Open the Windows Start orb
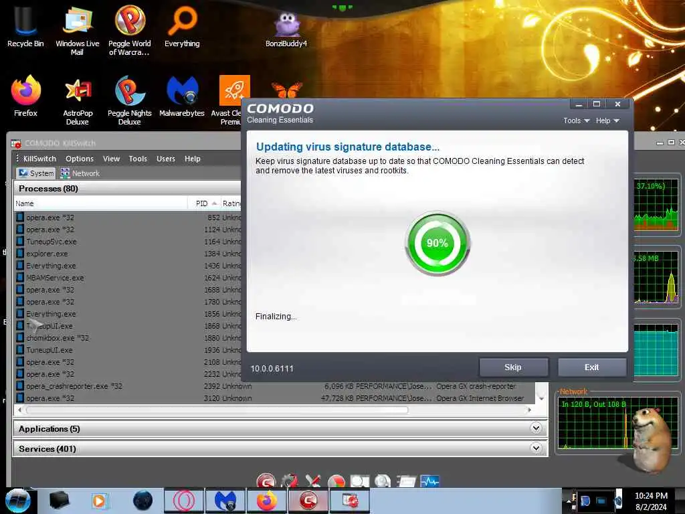 tap(17, 501)
